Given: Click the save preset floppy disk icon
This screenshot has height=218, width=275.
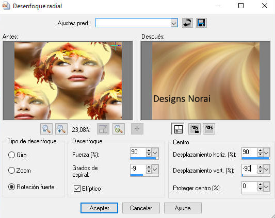Looking at the screenshot, I should [x=201, y=23].
